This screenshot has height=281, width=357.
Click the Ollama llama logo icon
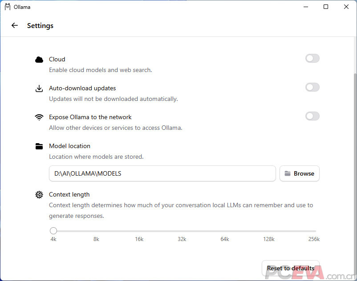click(x=8, y=7)
